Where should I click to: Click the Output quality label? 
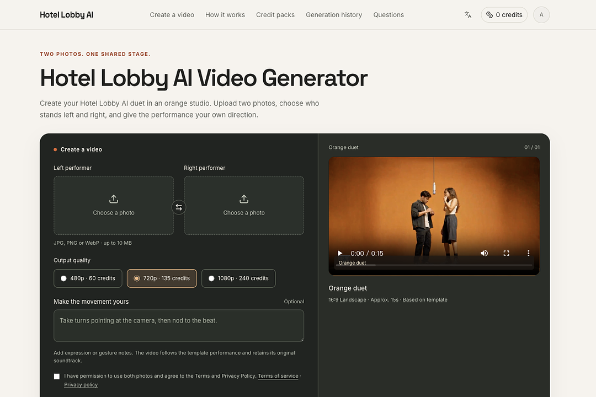[72, 260]
